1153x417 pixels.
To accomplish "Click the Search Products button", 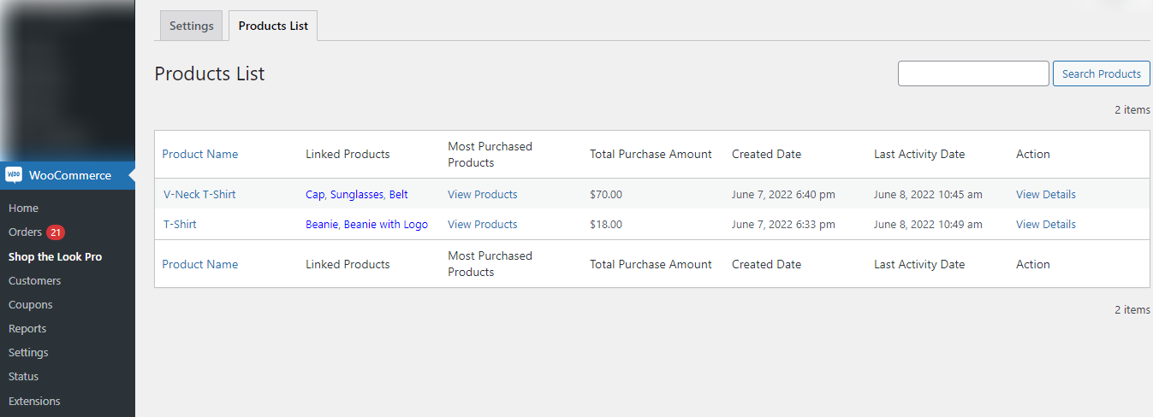I will click(1101, 73).
